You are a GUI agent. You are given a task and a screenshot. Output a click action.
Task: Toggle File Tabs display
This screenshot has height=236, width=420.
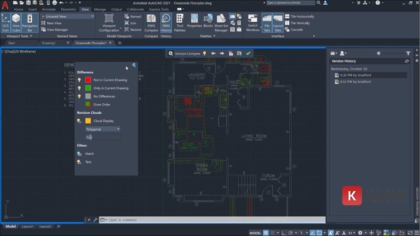click(267, 23)
